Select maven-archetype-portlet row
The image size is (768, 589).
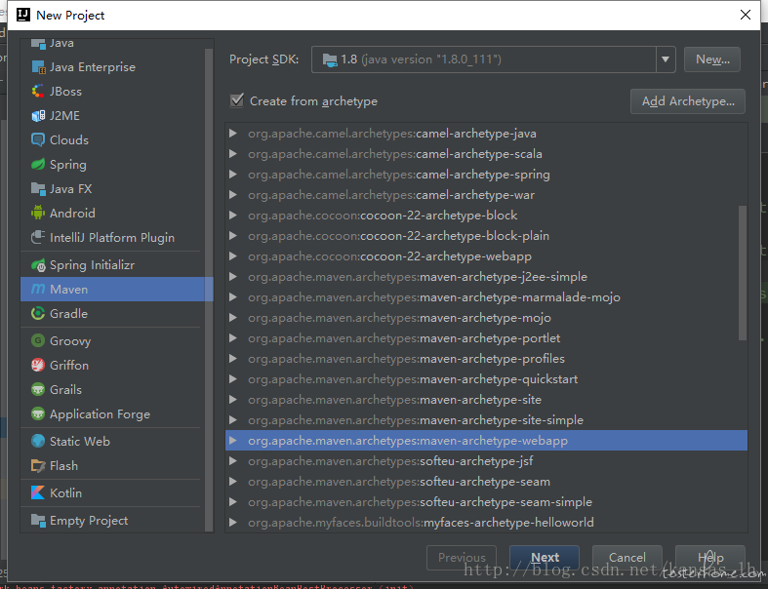(x=486, y=337)
